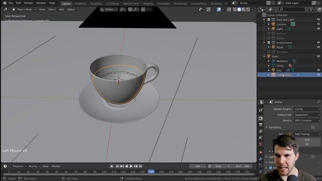The image size is (322, 181).
Task: Select the Camera item in outliner
Action: [281, 24]
